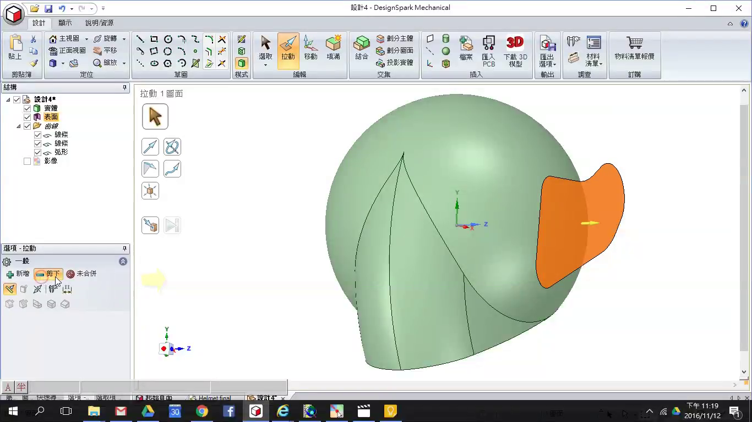Toggle the 新增 add option

pos(18,274)
